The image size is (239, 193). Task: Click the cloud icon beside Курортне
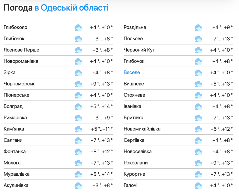point(198,174)
